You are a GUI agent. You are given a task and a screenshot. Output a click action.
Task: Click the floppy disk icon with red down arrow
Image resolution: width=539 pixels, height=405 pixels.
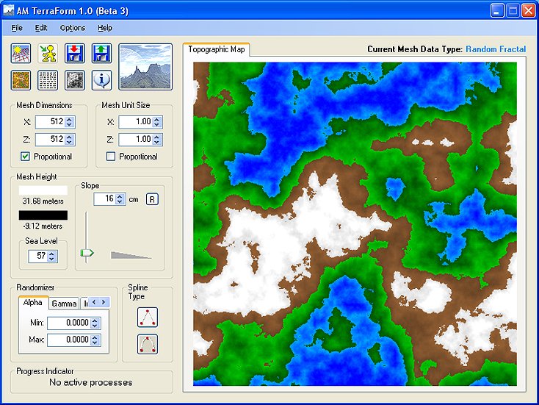[x=75, y=54]
